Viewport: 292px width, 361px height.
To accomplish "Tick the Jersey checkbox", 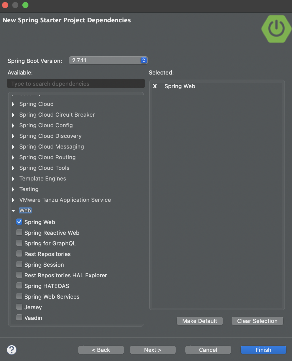I will 19,307.
